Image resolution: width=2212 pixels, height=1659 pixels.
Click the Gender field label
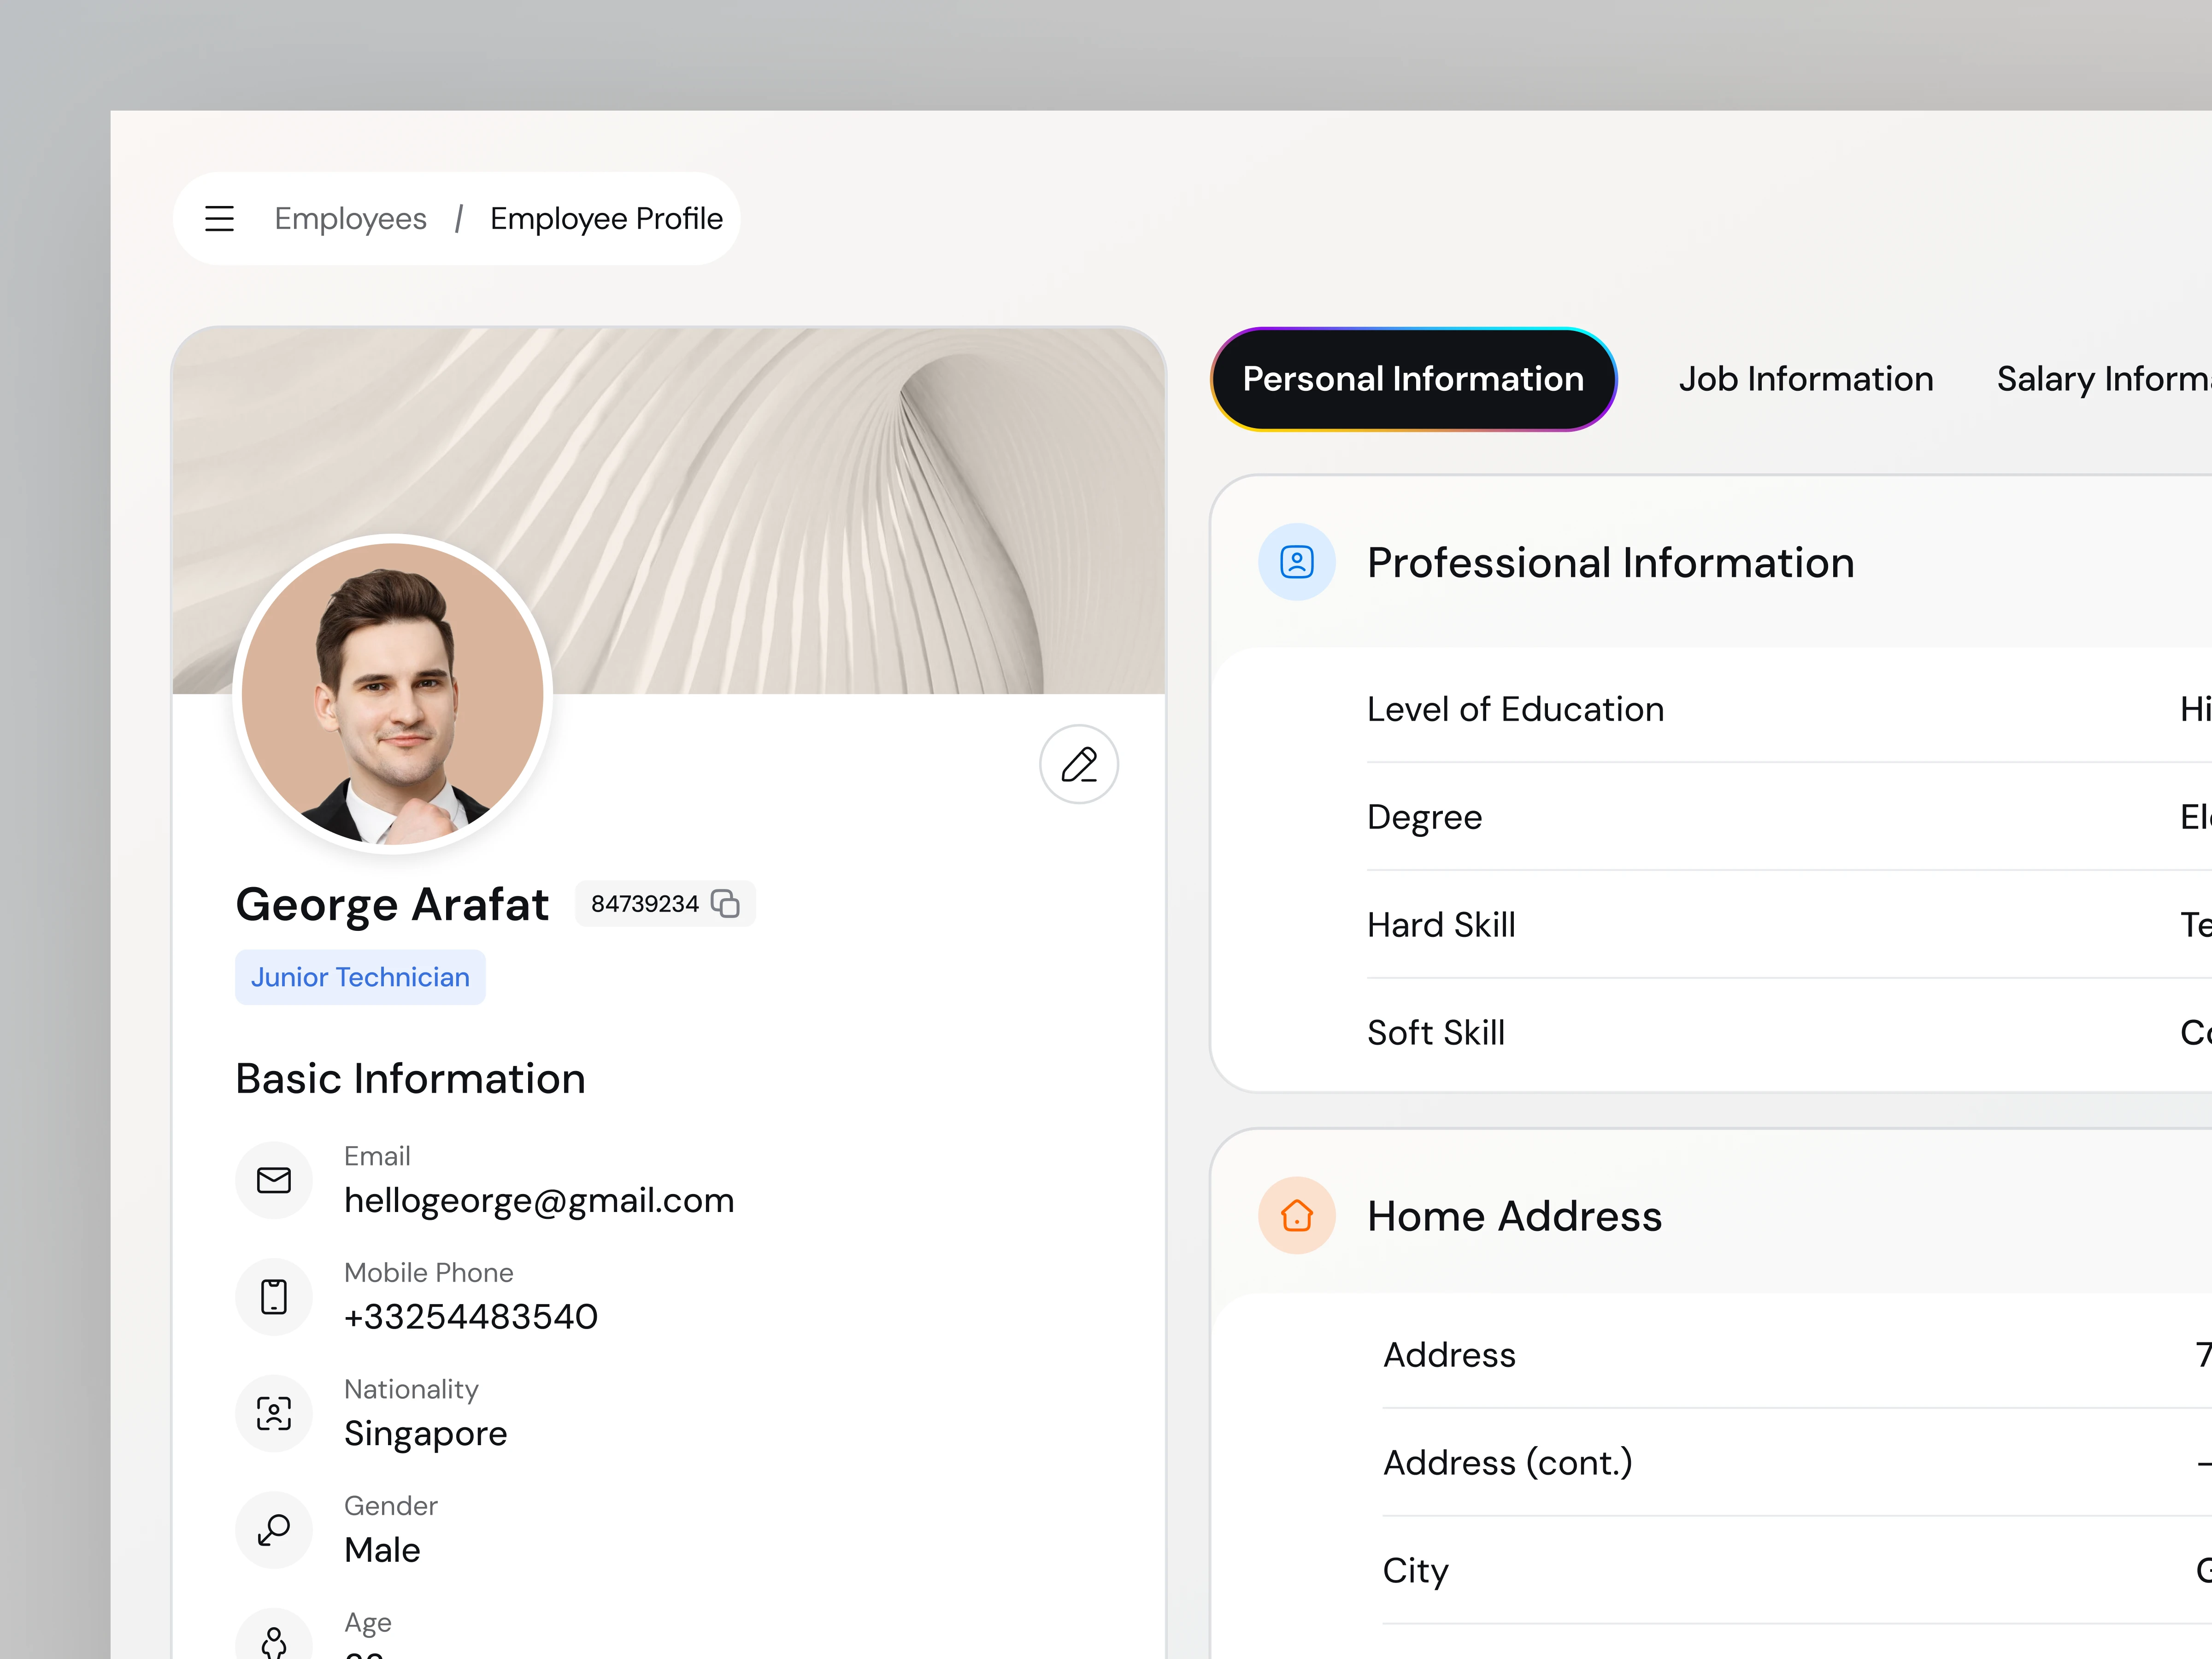point(390,1505)
